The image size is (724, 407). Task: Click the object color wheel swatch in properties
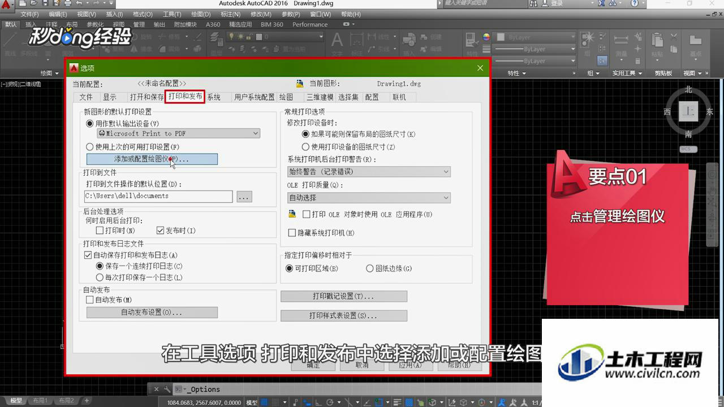point(486,37)
